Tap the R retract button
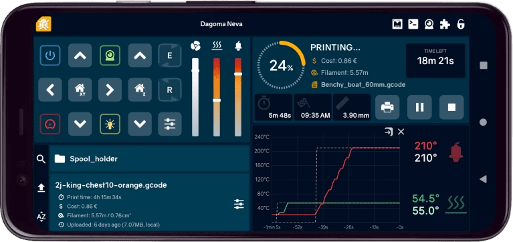Viewport: 513px width, 242px height. coord(169,90)
